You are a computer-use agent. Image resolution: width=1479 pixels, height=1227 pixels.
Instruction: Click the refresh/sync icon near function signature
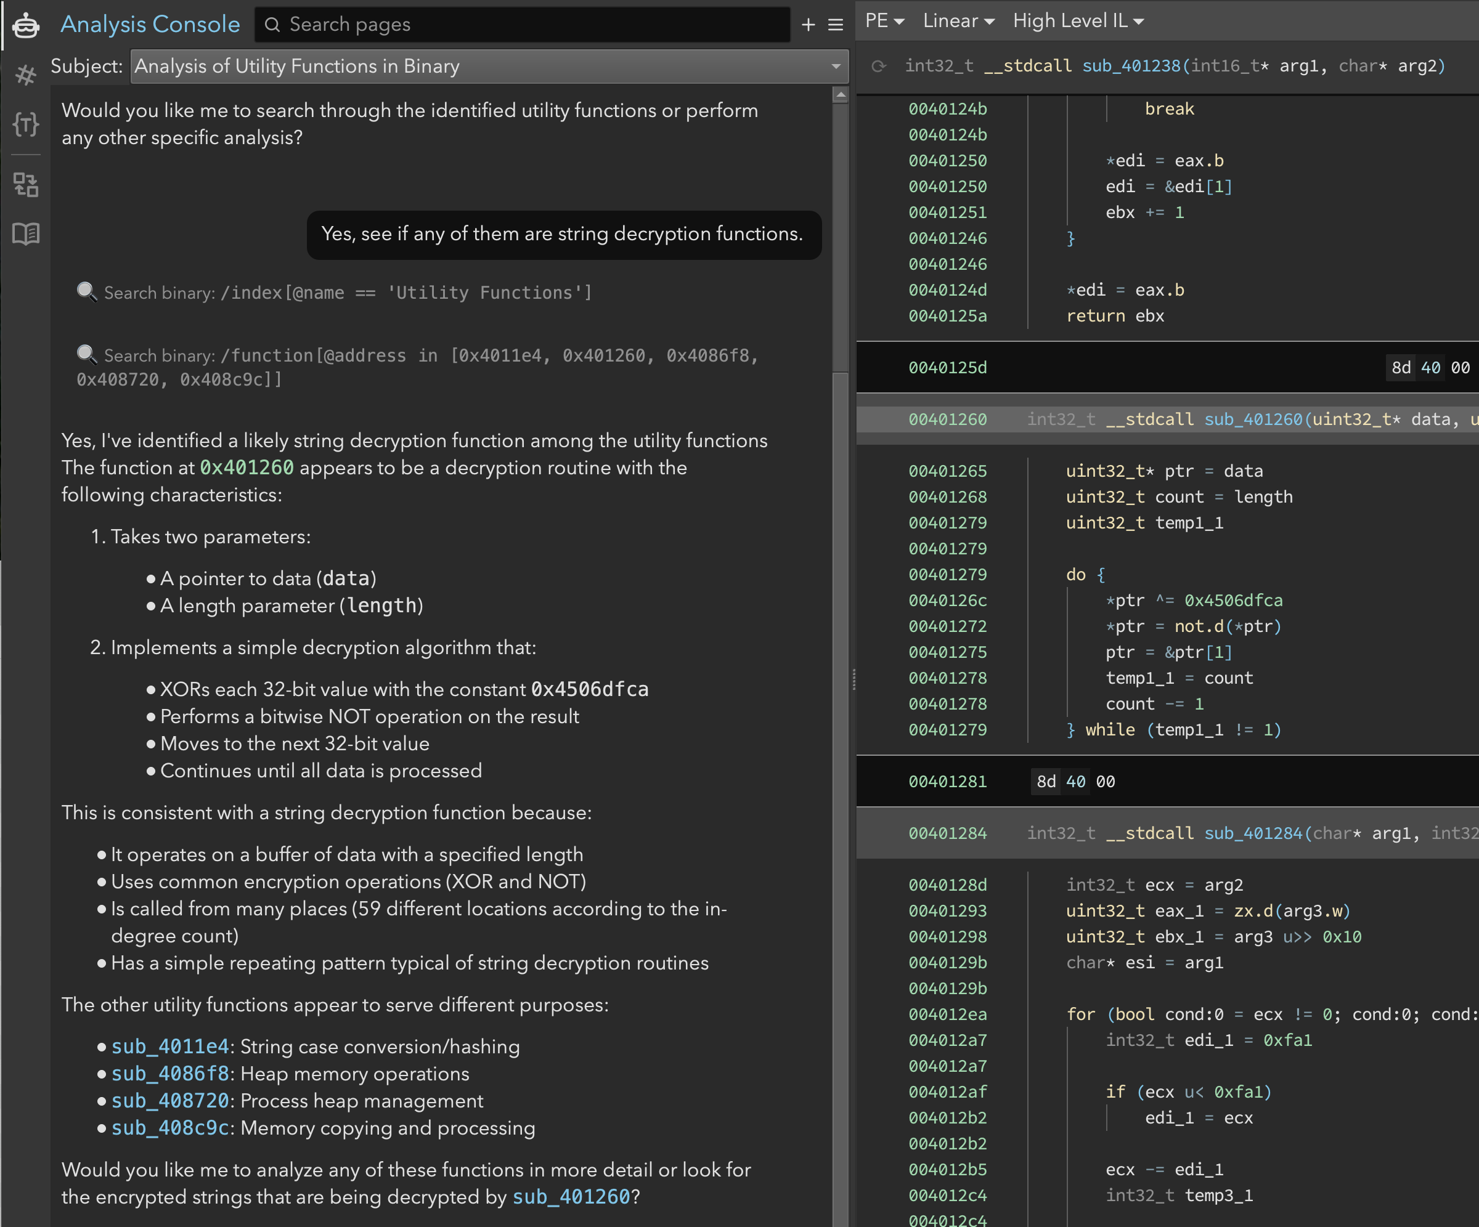click(881, 67)
